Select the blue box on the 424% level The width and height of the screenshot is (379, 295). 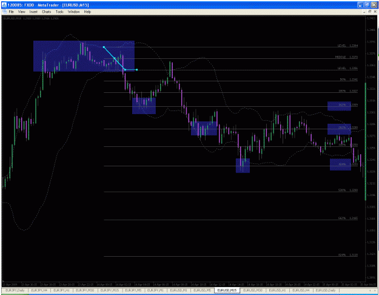point(341,164)
